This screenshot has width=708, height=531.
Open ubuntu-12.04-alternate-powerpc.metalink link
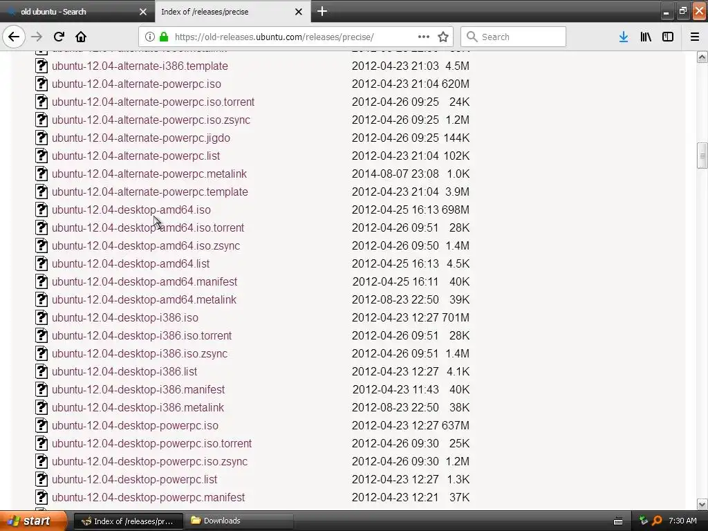pos(149,174)
